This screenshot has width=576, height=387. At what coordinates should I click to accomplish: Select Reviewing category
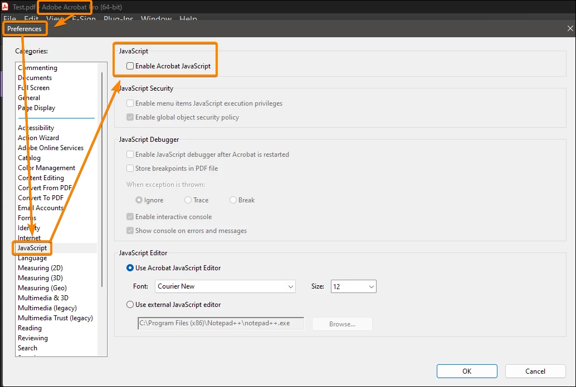click(33, 338)
